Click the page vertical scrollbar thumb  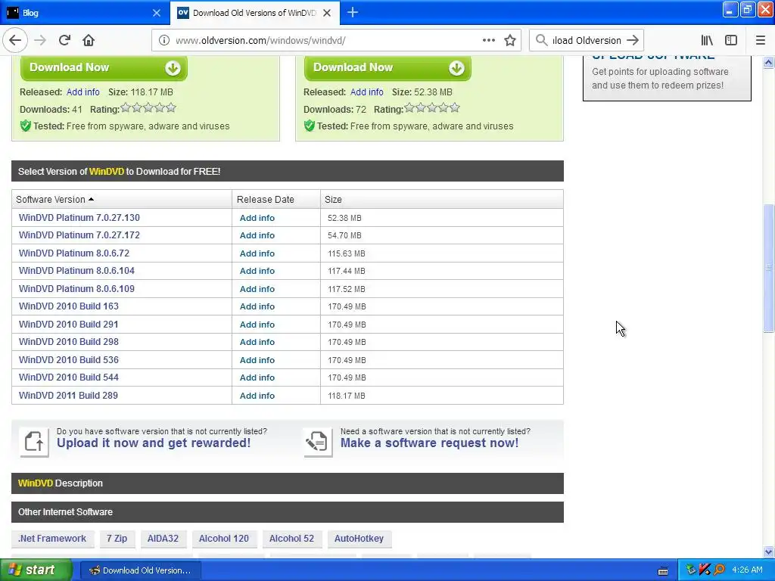click(x=768, y=269)
